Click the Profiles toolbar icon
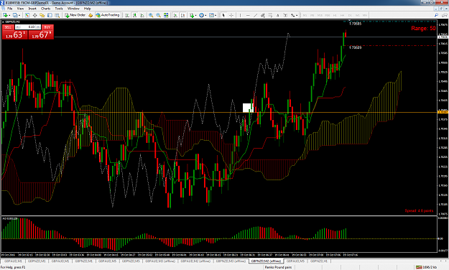449x270 pixels. pos(15,15)
